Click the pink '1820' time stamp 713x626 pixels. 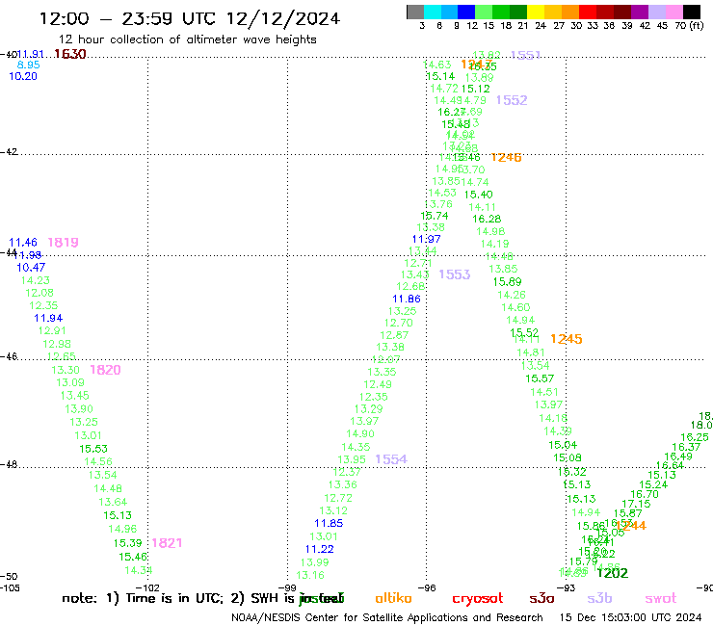tap(105, 370)
